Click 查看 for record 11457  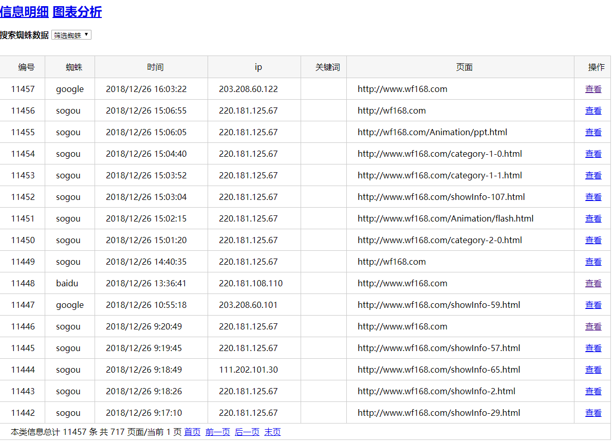(593, 89)
